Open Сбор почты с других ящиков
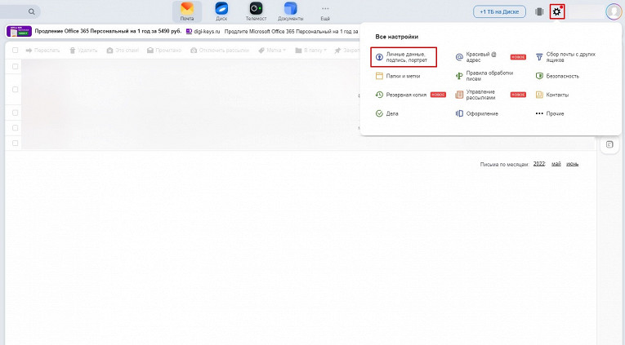Image resolution: width=625 pixels, height=345 pixels. point(565,57)
